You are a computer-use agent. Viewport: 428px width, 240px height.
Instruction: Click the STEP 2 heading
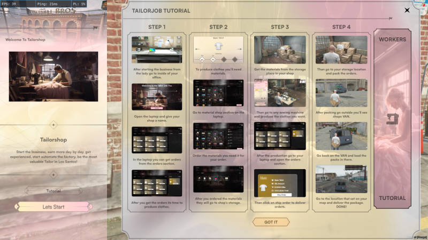coord(218,27)
